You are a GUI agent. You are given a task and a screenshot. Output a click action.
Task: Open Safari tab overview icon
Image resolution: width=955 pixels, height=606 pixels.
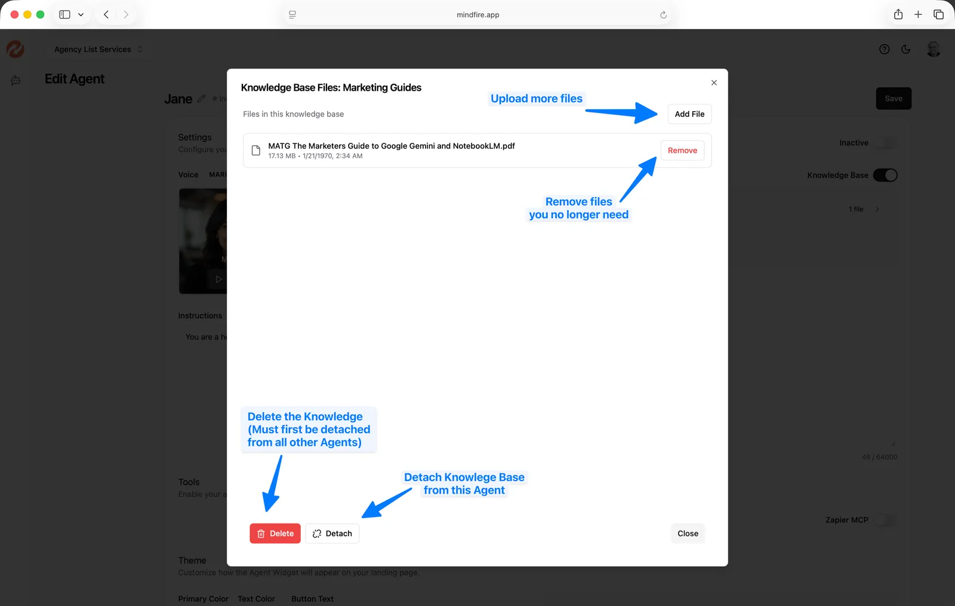pos(938,14)
